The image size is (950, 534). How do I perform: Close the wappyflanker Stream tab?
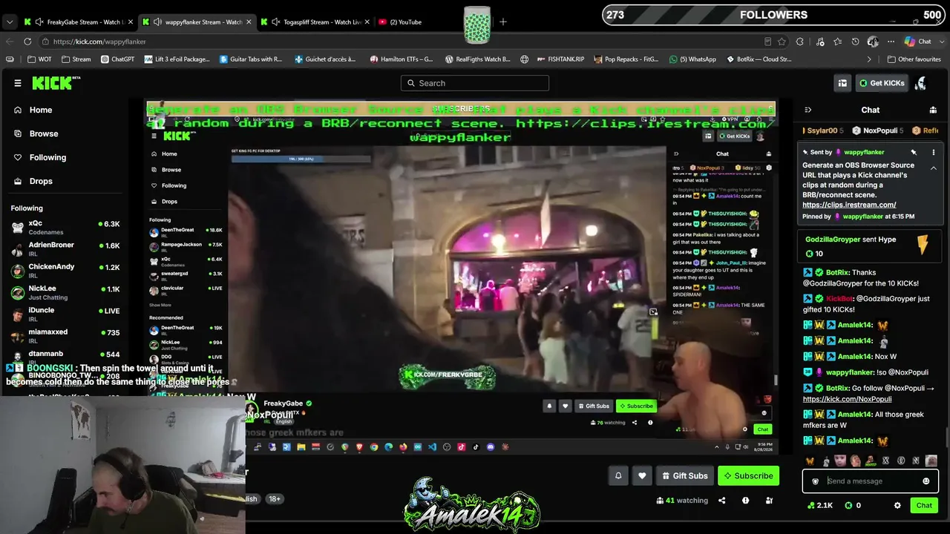pos(249,22)
